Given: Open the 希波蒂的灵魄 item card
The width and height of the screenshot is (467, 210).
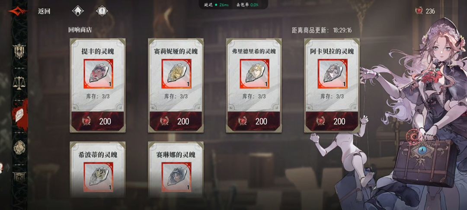Looking at the screenshot, I should [x=98, y=169].
